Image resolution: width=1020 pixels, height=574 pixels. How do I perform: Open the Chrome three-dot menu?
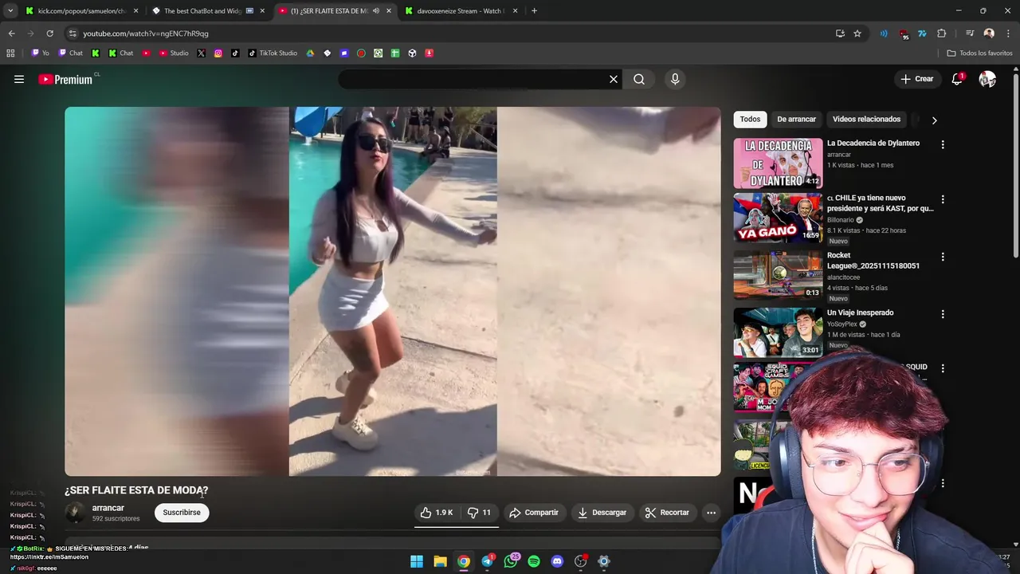(x=1009, y=33)
